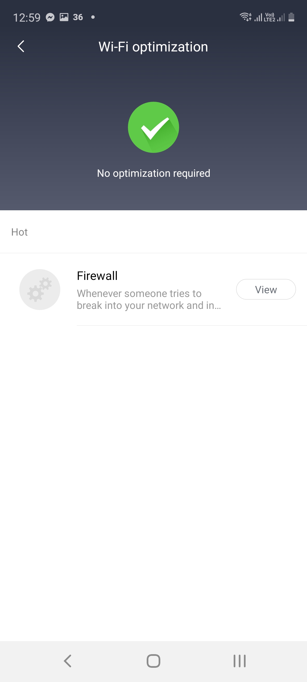Open the Firewall gears icon
Screen dimensions: 307x682
click(x=40, y=290)
